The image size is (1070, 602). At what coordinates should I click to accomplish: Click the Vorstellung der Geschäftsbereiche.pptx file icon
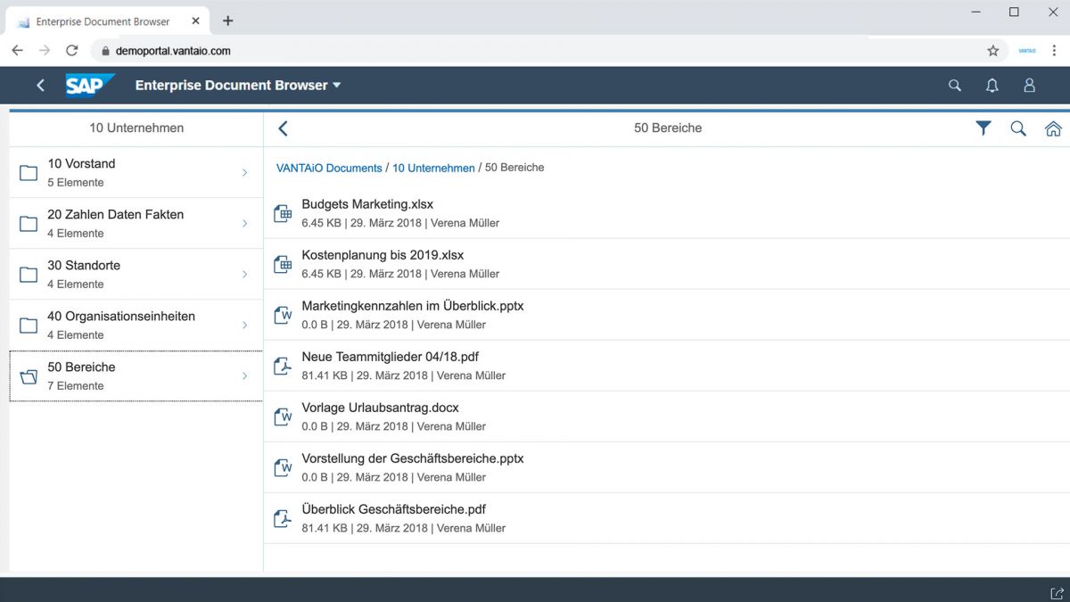pyautogui.click(x=283, y=467)
